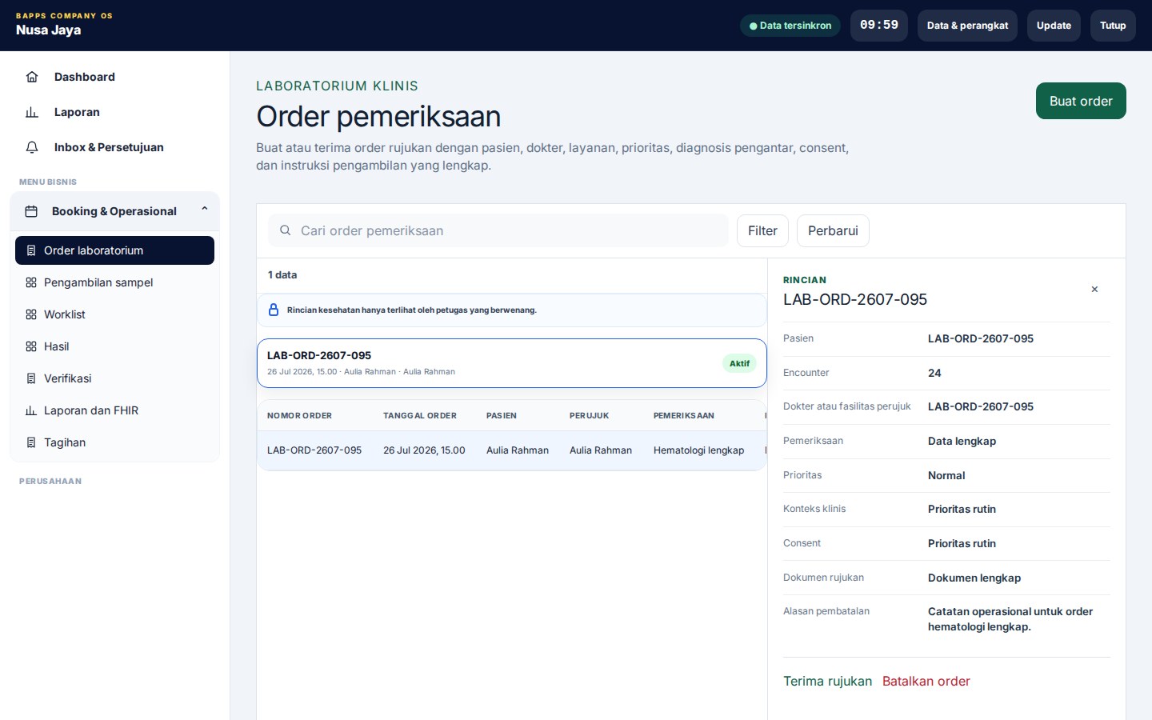
Task: Click the Rincian panel title LAB-ORD-2607-095
Action: click(x=855, y=299)
